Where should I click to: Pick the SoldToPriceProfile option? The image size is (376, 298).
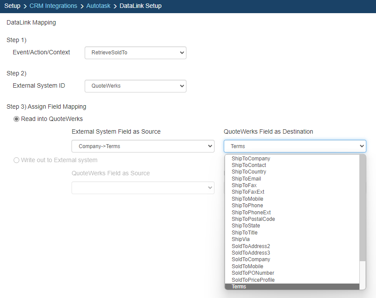pos(253,280)
